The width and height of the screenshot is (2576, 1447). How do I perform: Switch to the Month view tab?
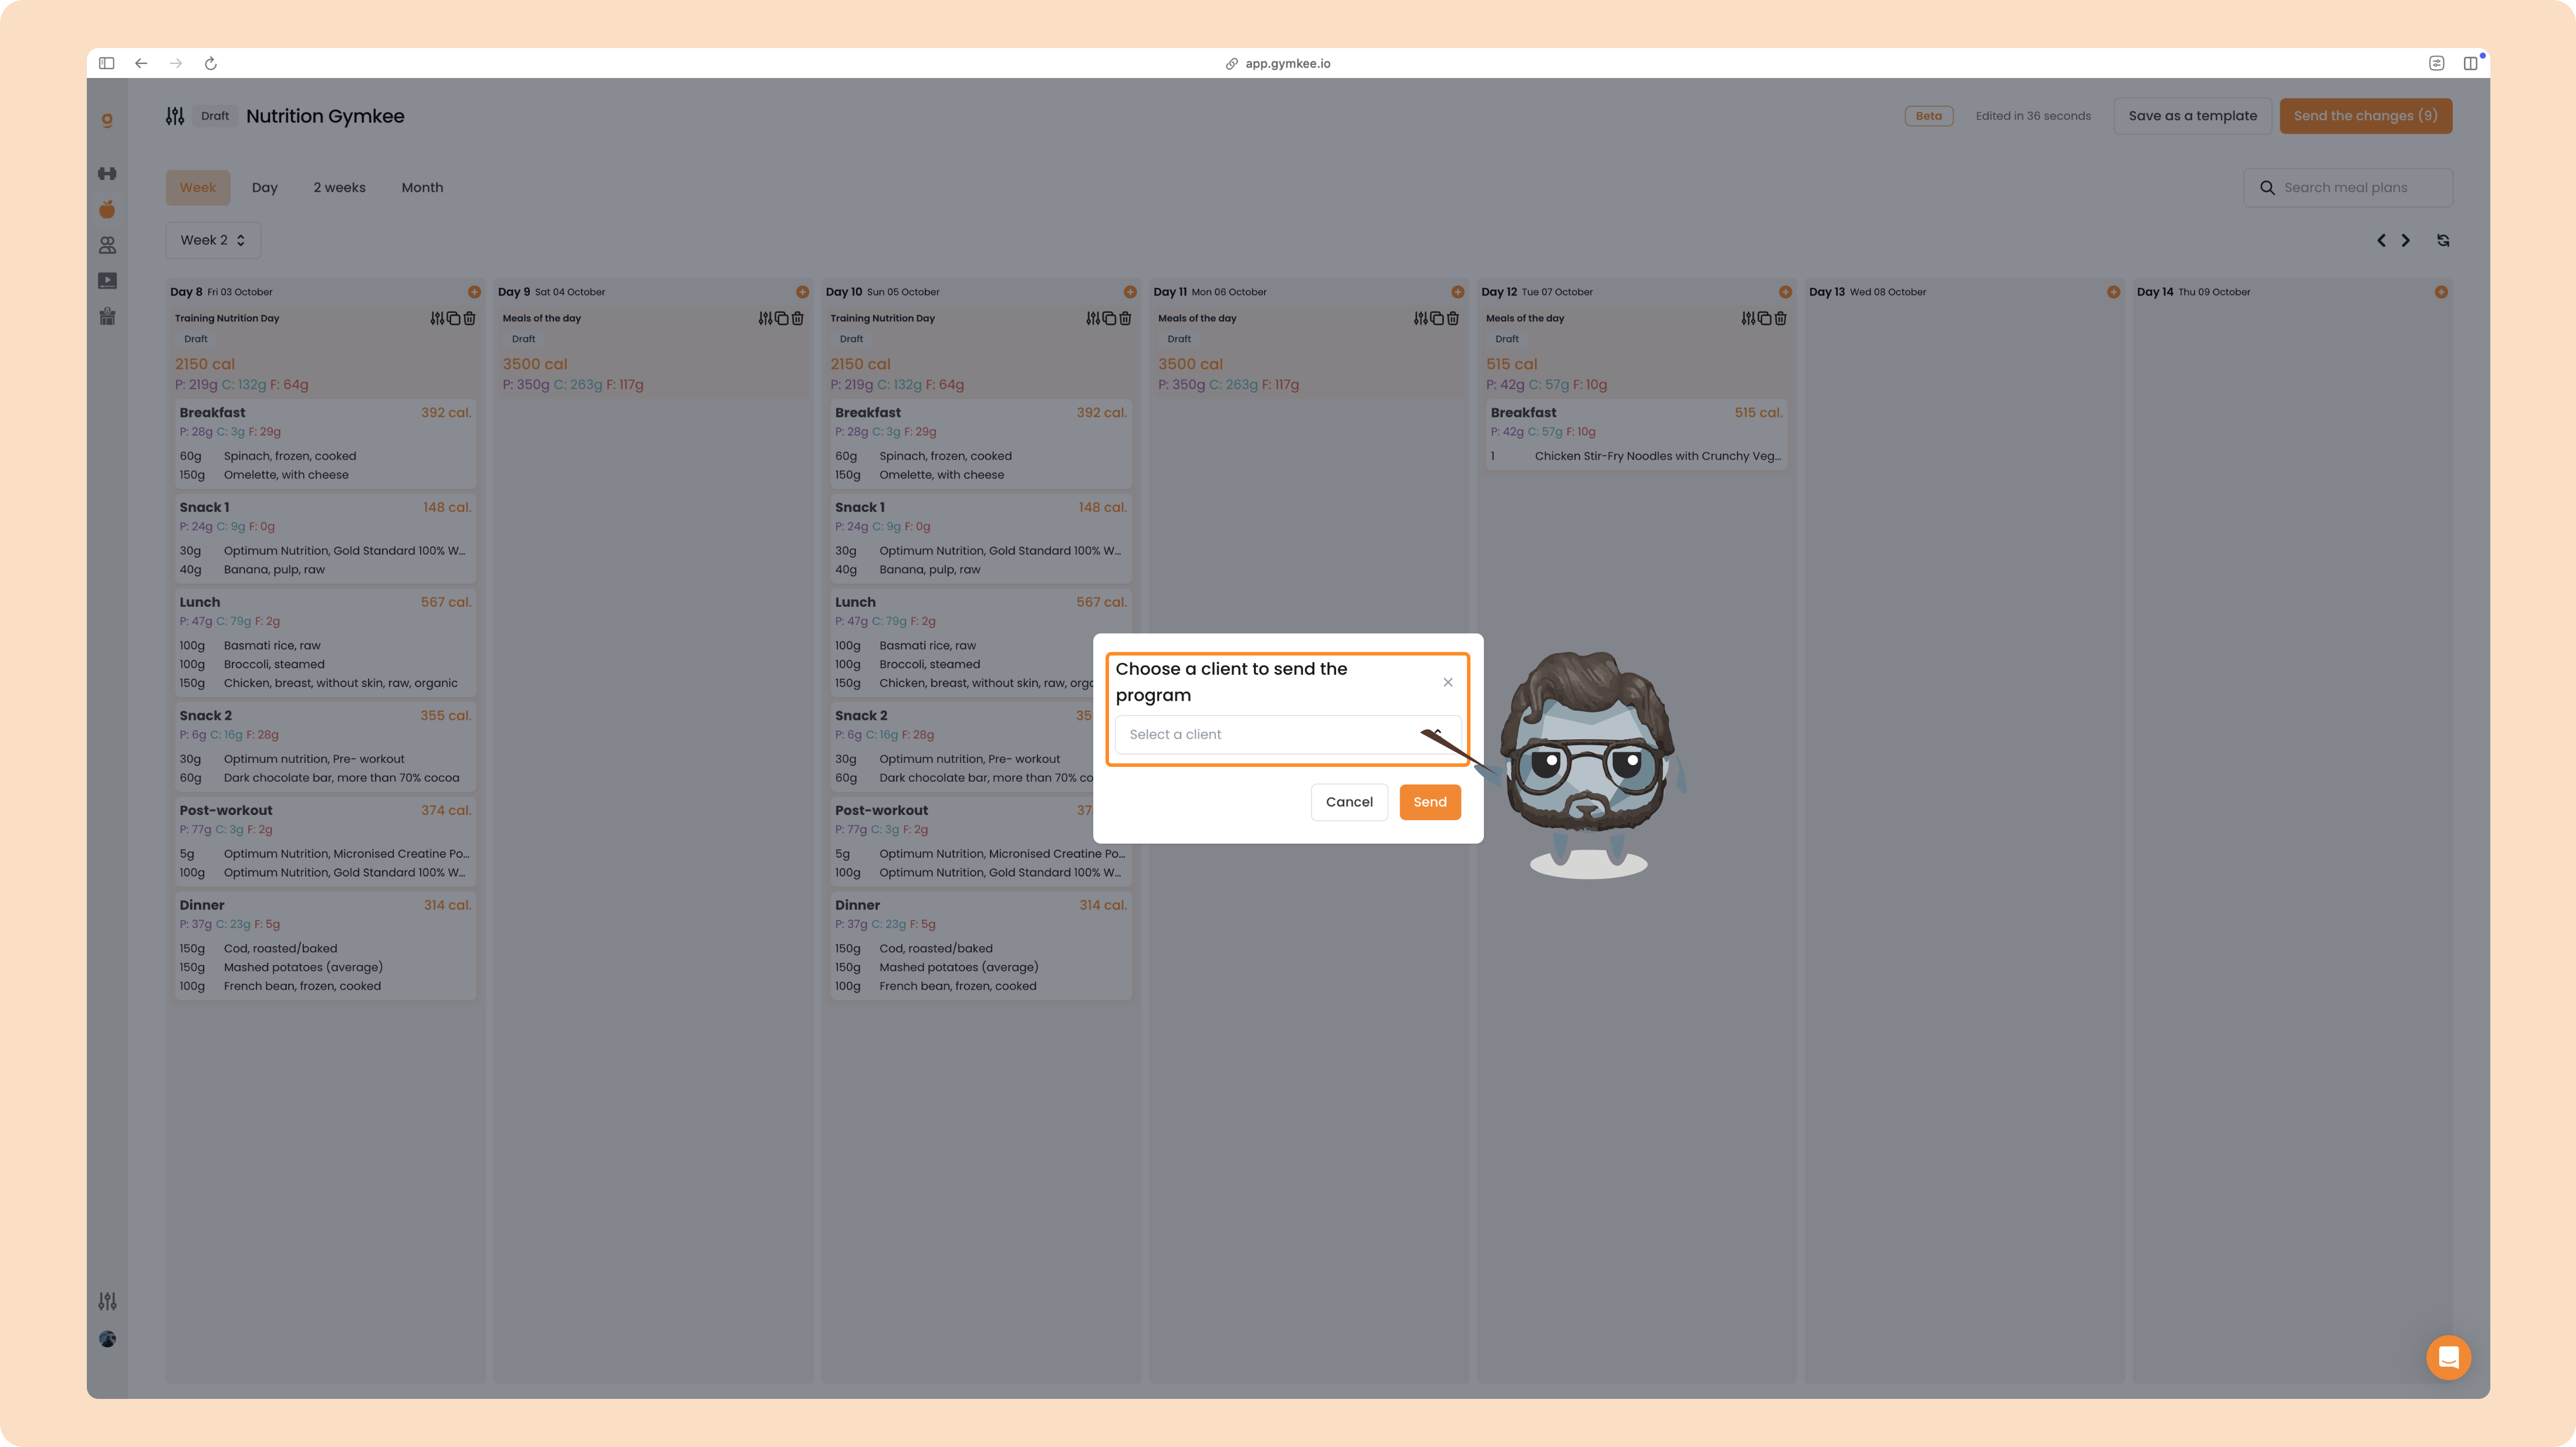tap(422, 188)
